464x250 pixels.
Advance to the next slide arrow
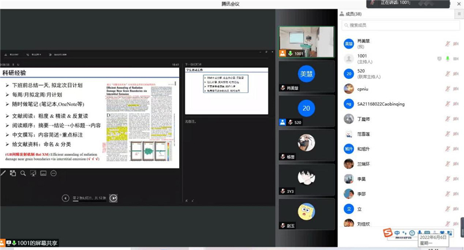click(x=114, y=198)
